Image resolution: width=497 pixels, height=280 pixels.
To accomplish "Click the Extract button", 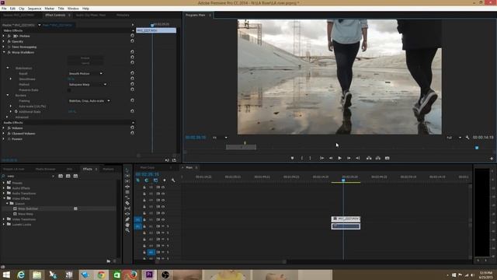I will 378,158.
